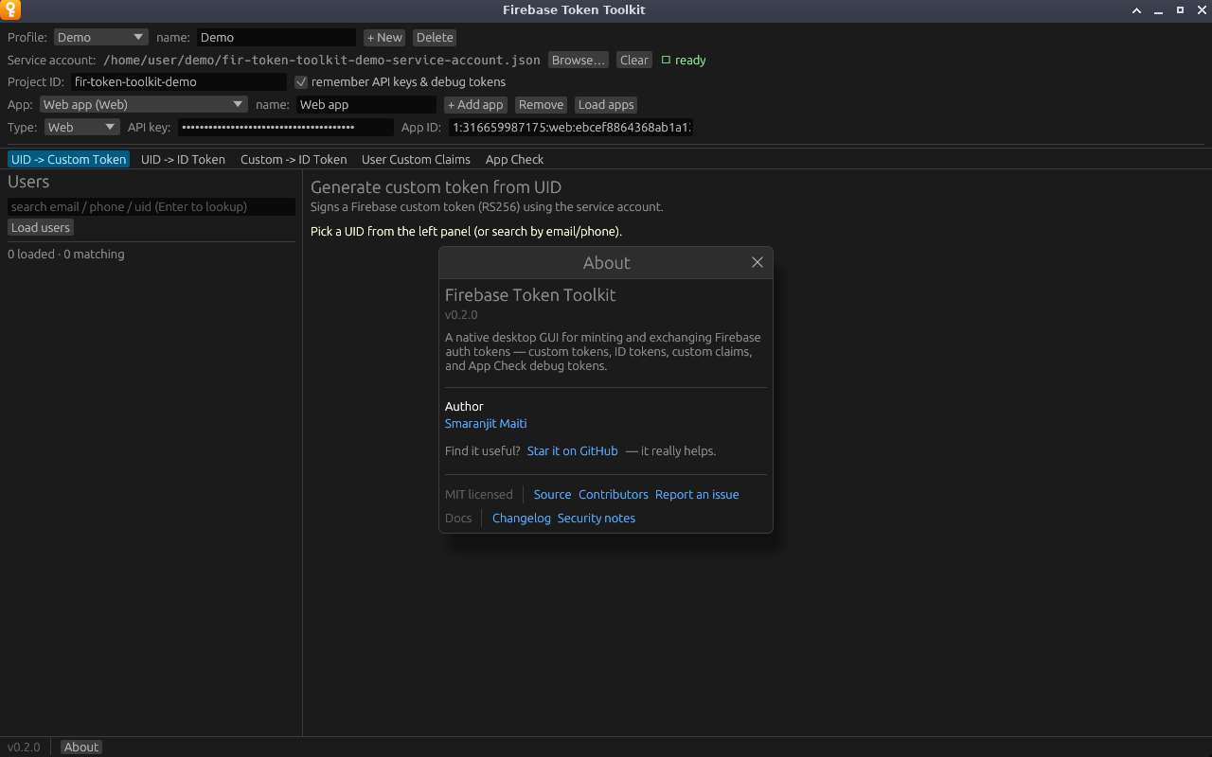The width and height of the screenshot is (1212, 757).
Task: Click the + New profile button
Action: pyautogui.click(x=384, y=38)
